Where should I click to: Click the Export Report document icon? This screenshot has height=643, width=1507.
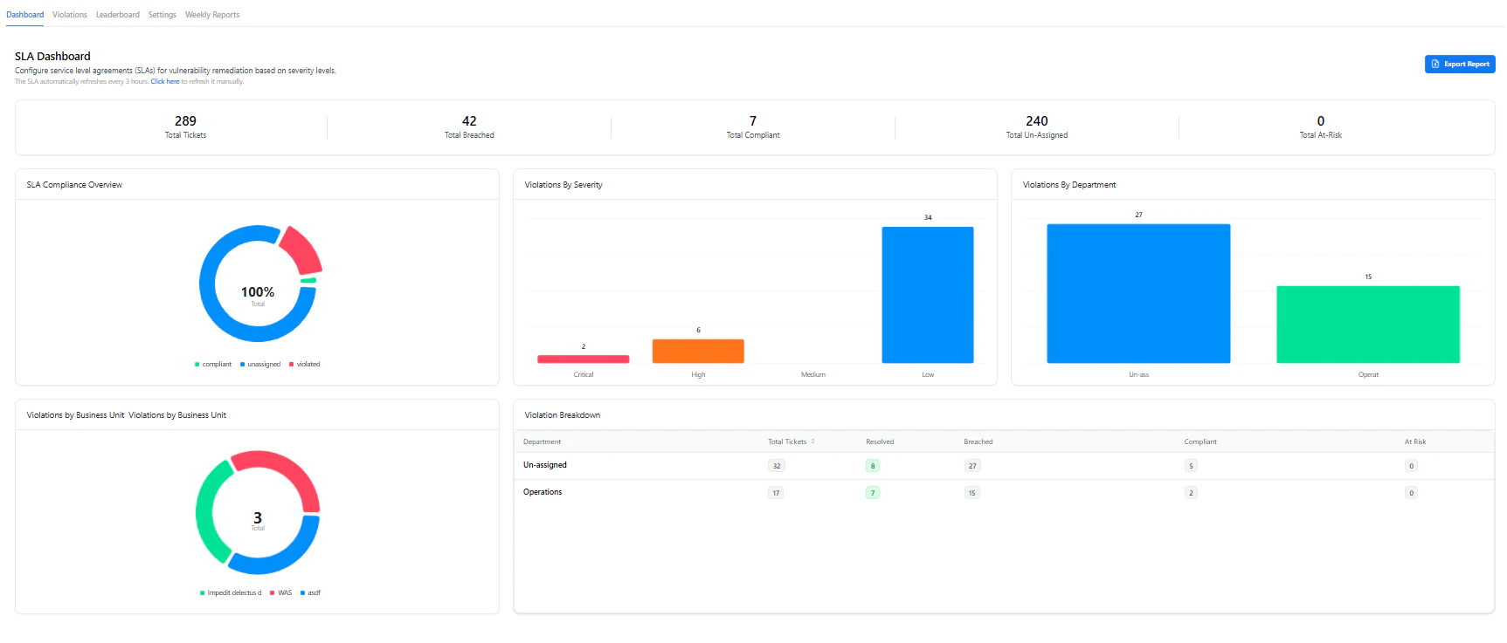click(1435, 64)
